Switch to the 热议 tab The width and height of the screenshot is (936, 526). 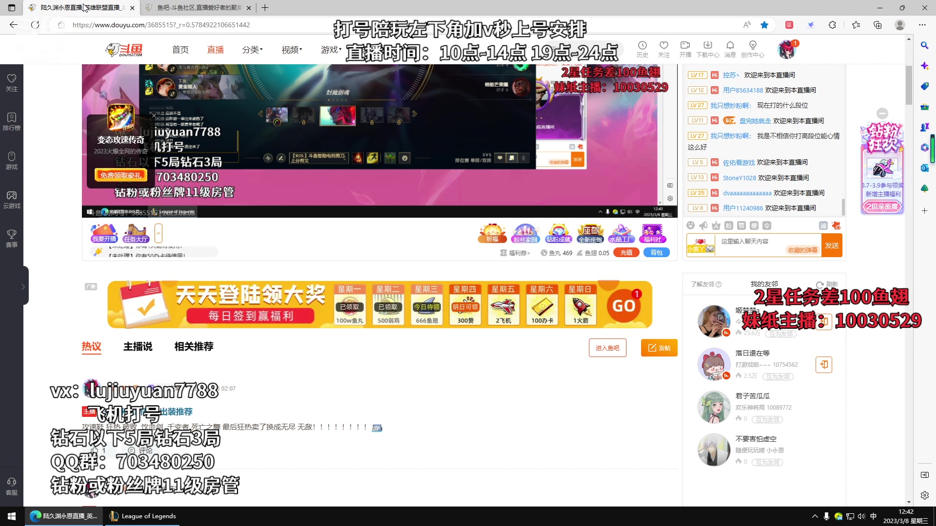92,346
